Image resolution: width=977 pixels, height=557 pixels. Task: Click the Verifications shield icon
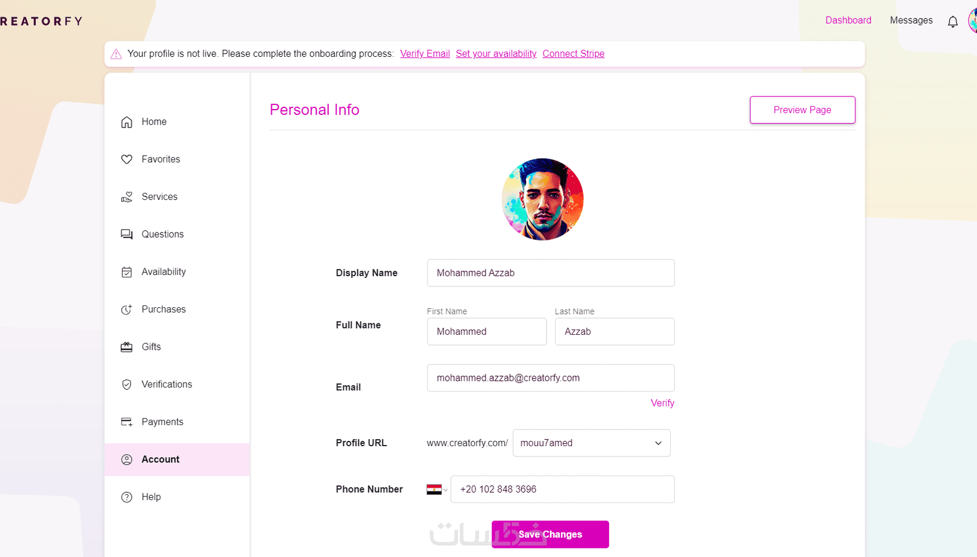(x=126, y=385)
